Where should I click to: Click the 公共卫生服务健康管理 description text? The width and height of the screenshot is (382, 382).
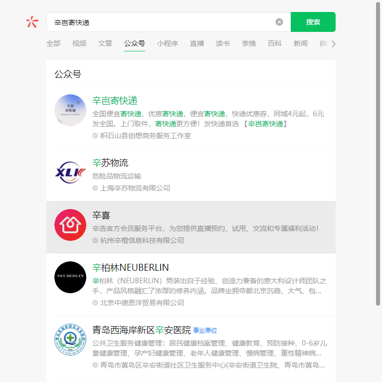pos(209,348)
